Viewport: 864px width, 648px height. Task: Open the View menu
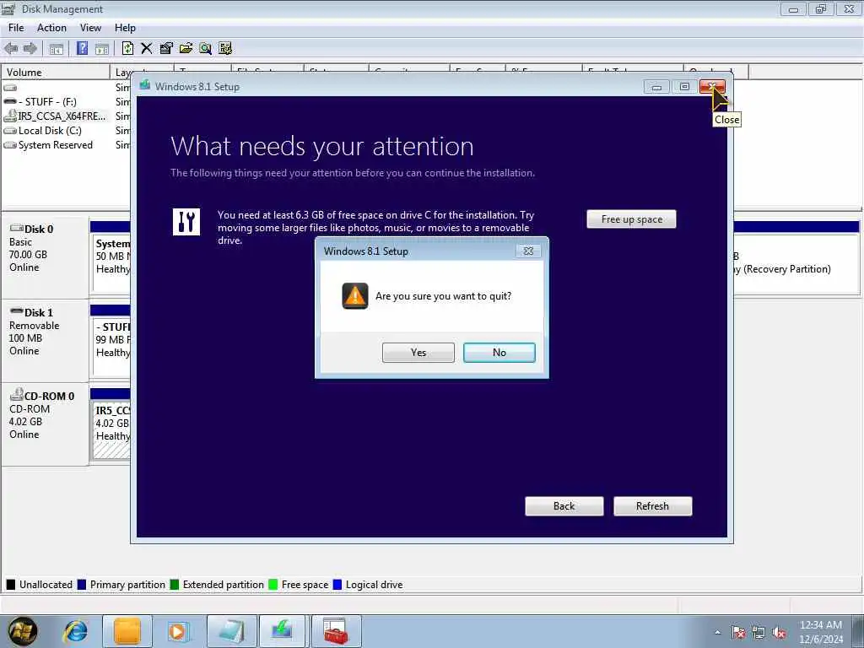[90, 28]
